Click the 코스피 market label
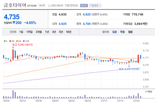 tap(42, 5)
